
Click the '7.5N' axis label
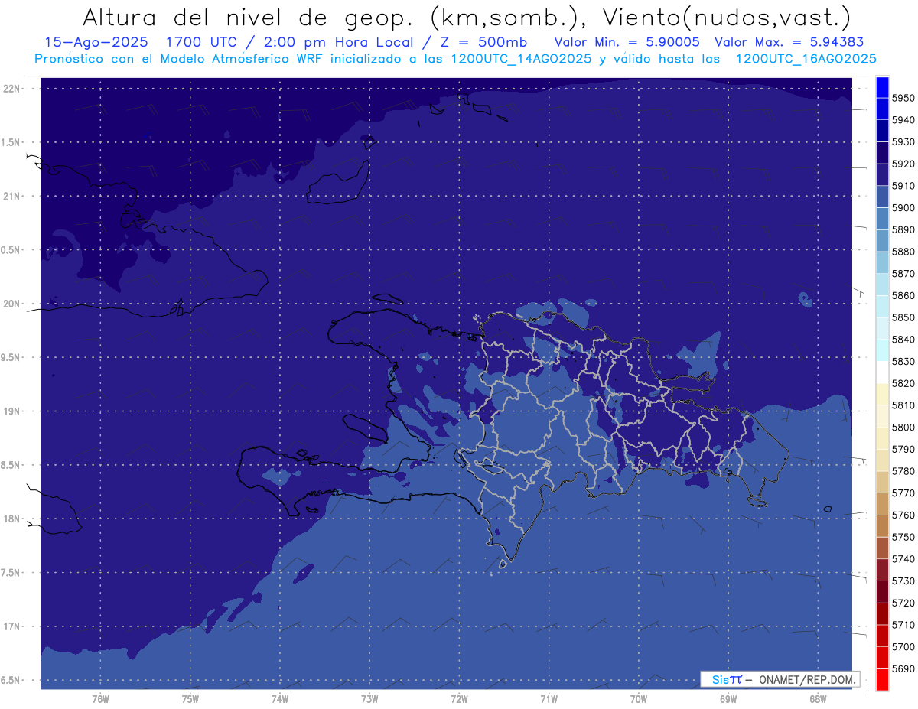click(11, 572)
